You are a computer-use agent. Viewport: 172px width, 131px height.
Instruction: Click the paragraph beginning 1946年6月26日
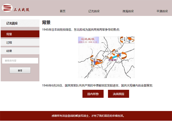tap(97, 86)
